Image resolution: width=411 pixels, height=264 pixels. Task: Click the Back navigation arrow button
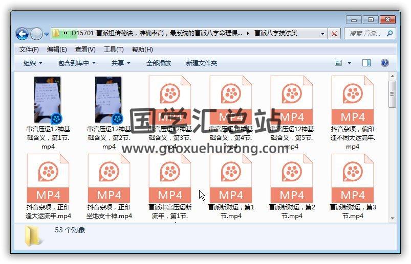pyautogui.click(x=22, y=34)
